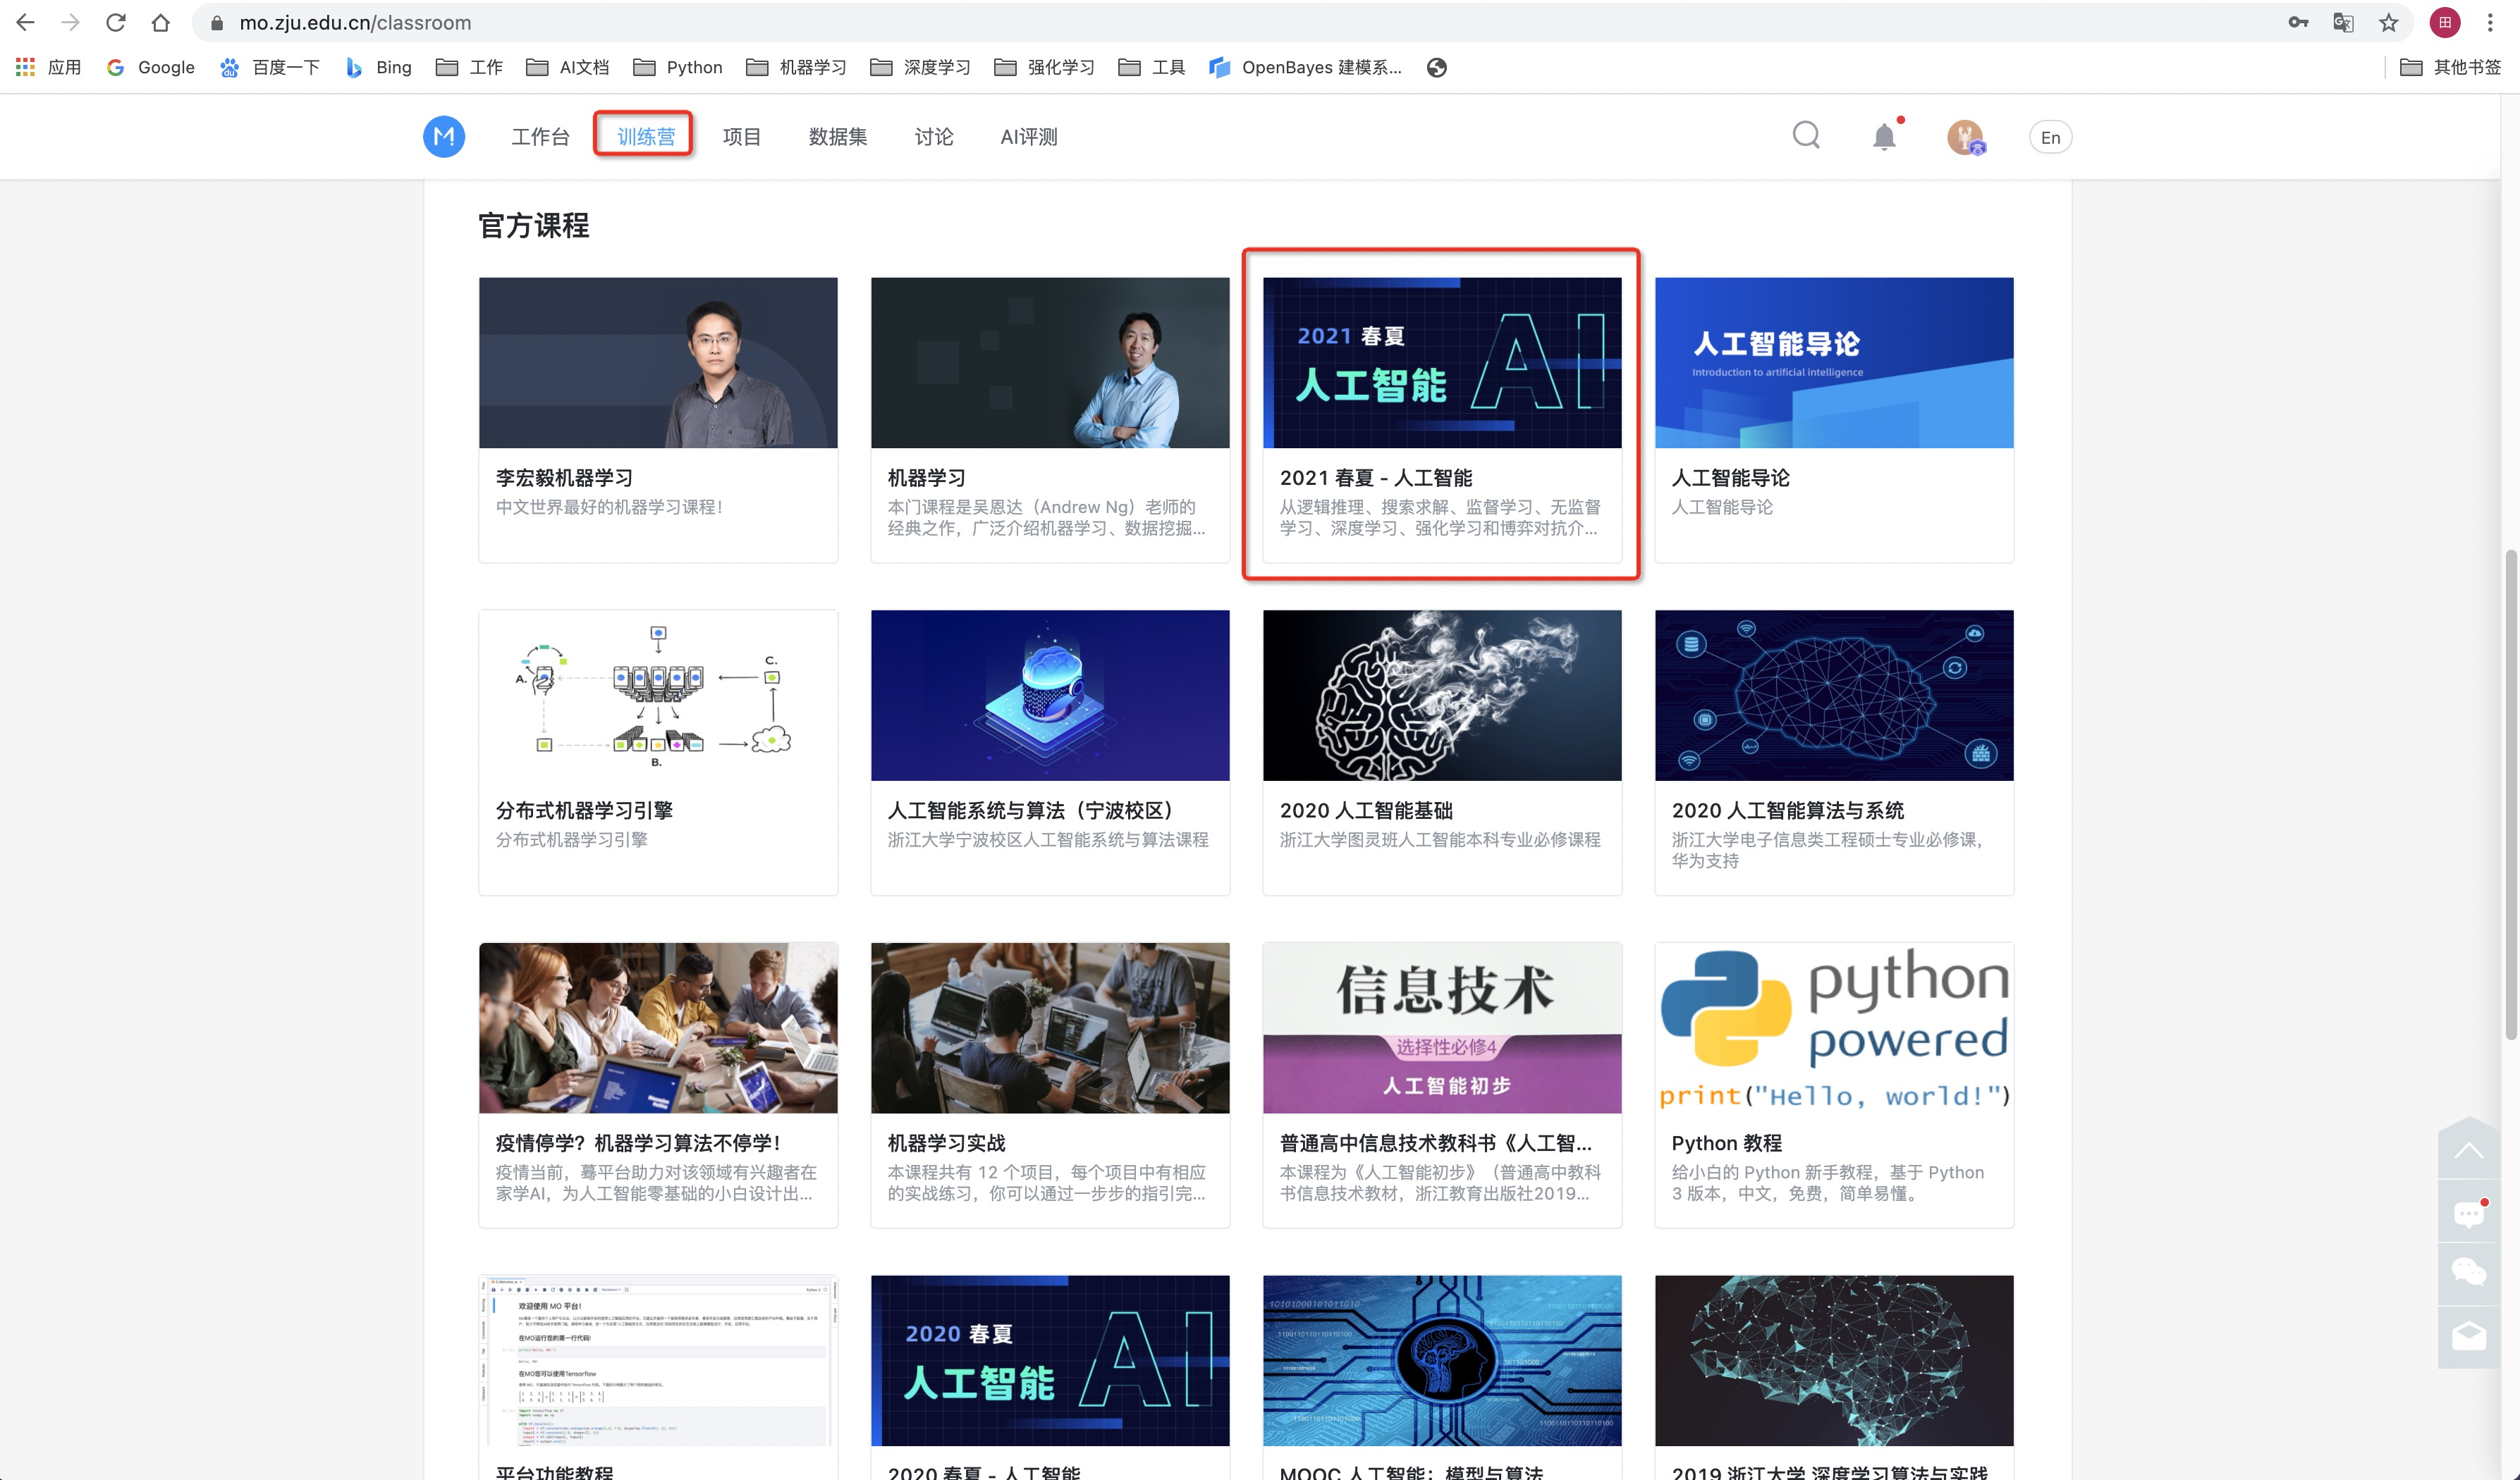
Task: Go to the browser home page icon
Action: pos(160,22)
